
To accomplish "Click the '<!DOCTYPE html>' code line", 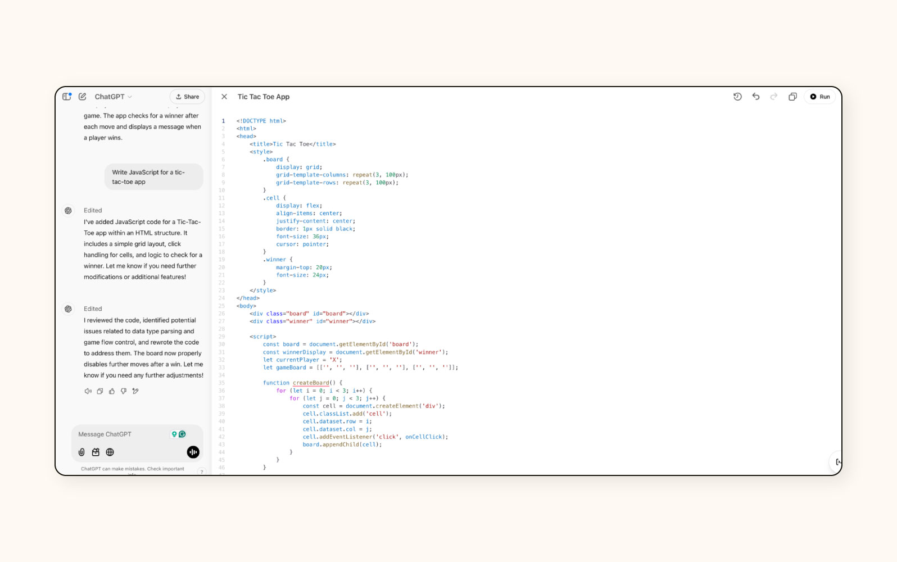I will point(261,121).
